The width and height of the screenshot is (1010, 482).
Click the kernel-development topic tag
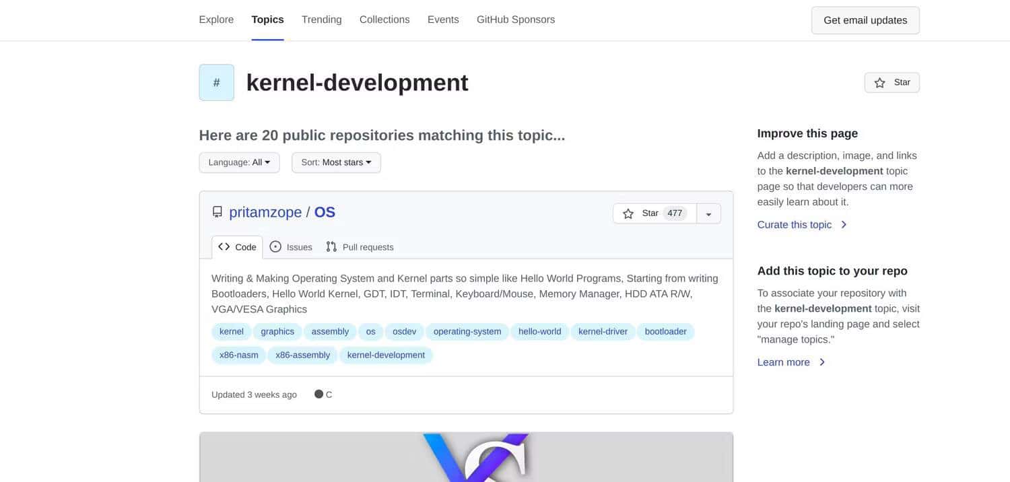386,355
